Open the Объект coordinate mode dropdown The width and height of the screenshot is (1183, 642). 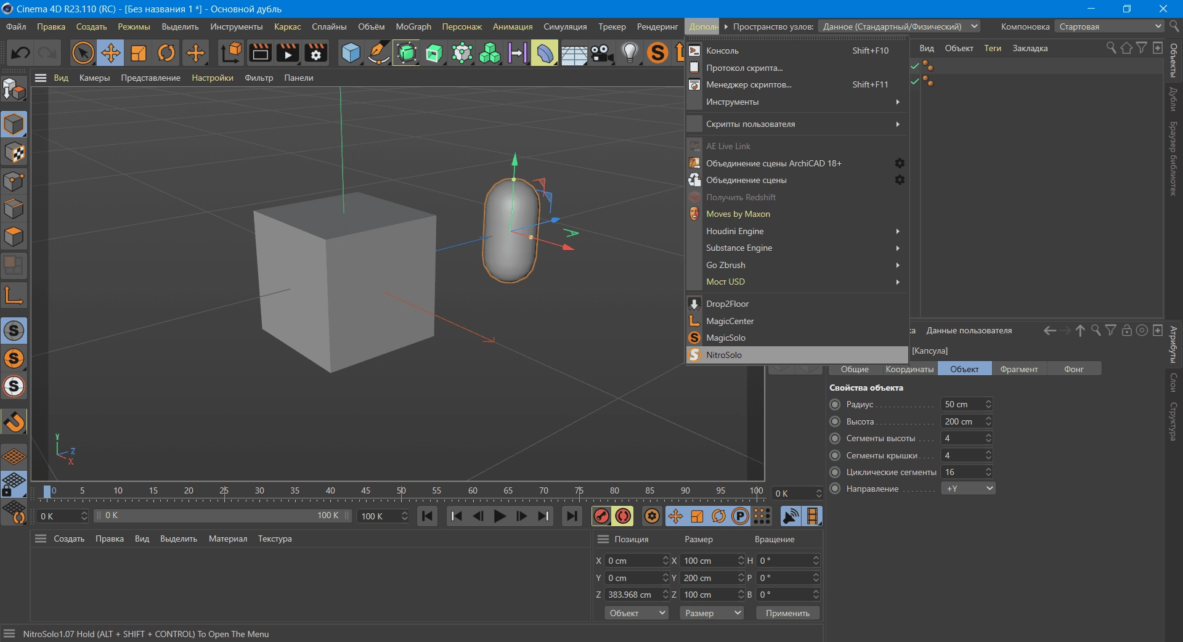tap(636, 613)
